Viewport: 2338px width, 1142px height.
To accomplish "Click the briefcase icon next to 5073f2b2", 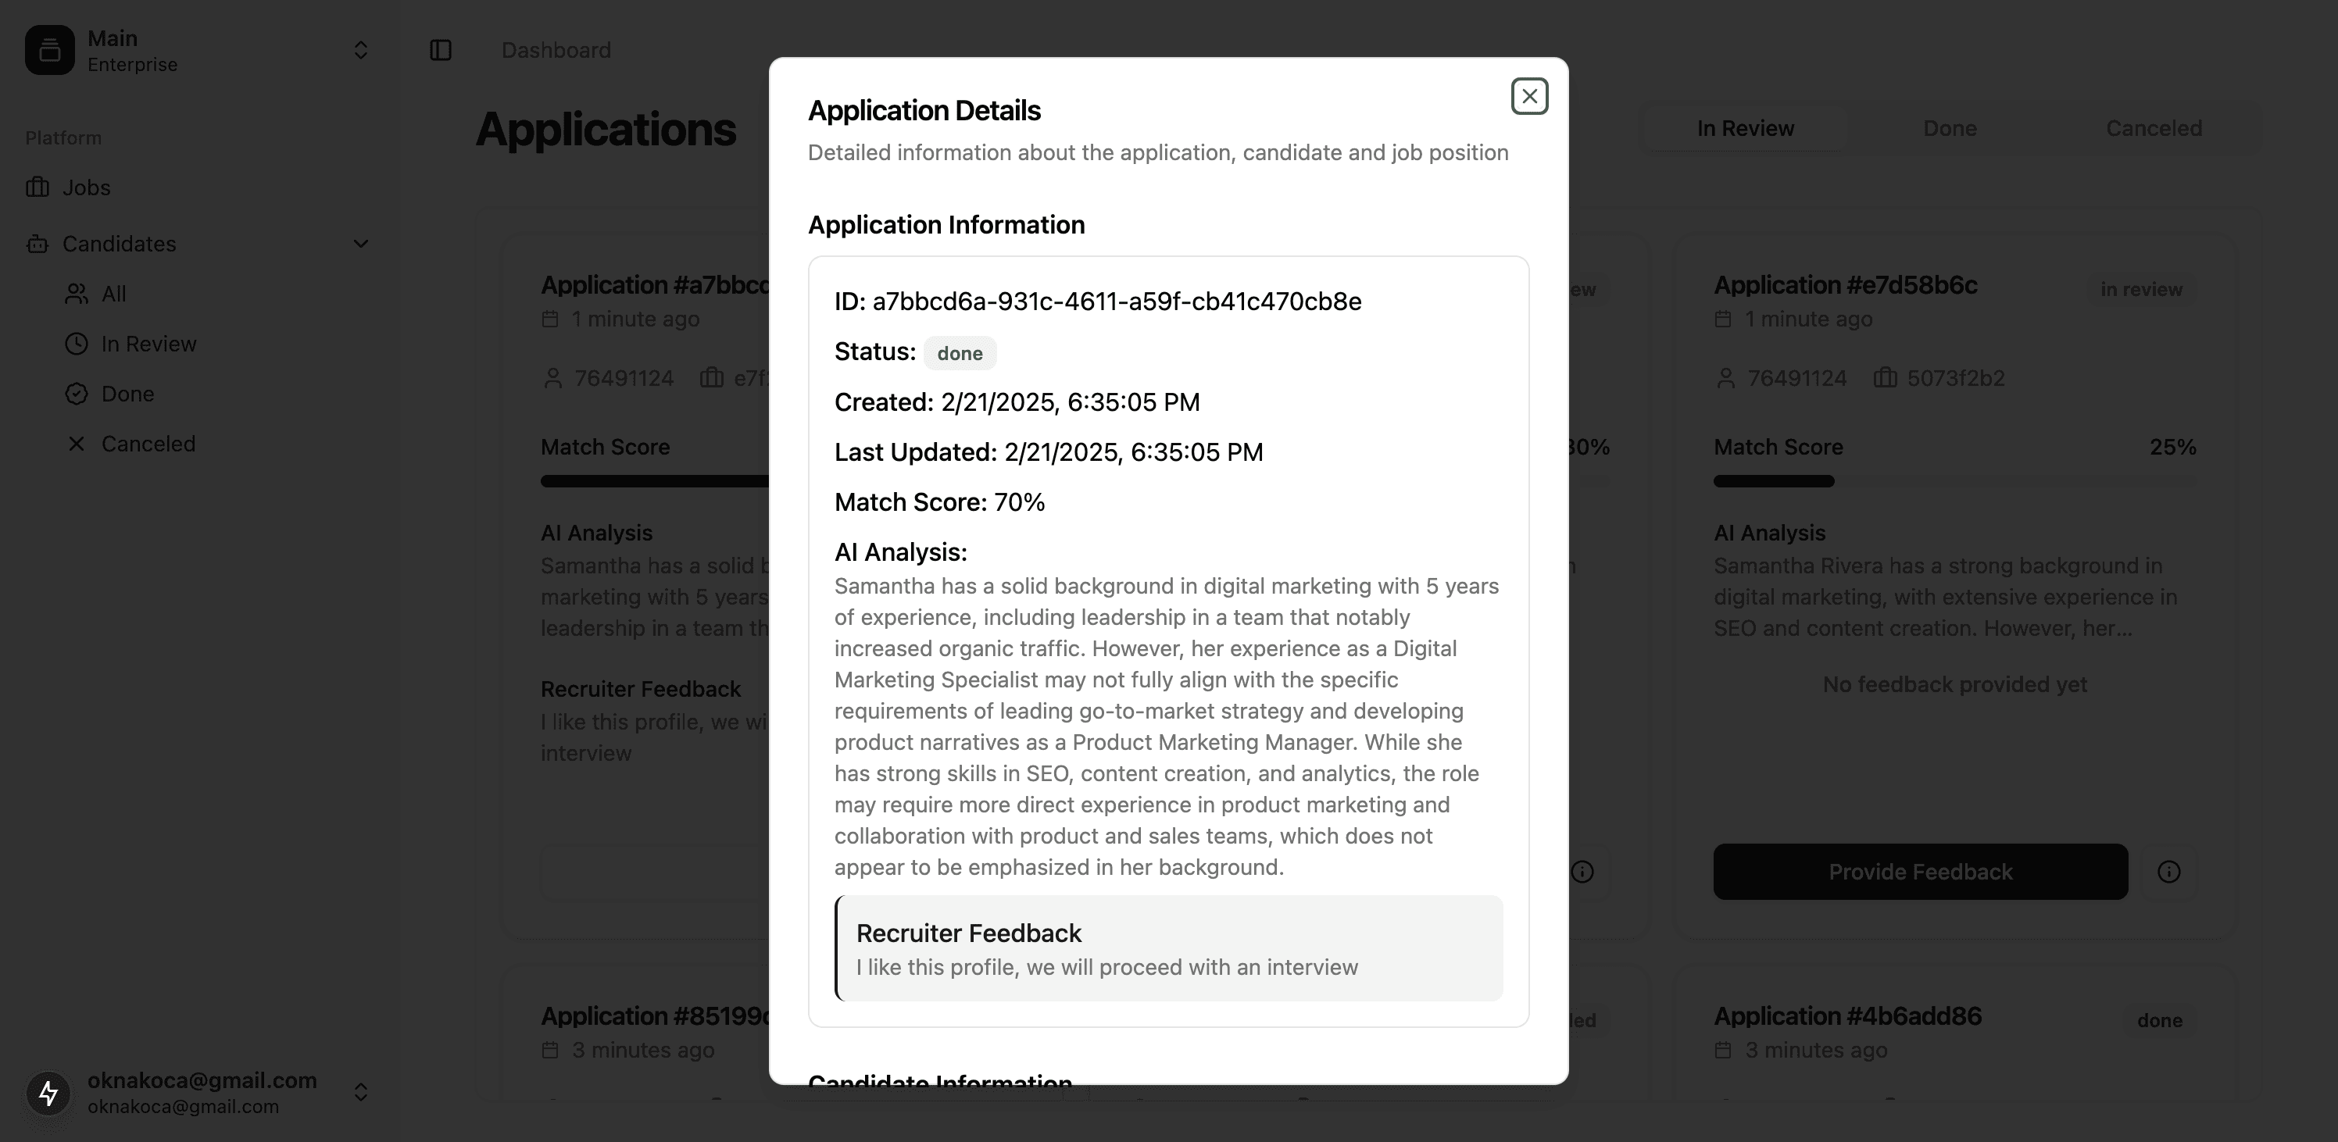I will (1885, 378).
